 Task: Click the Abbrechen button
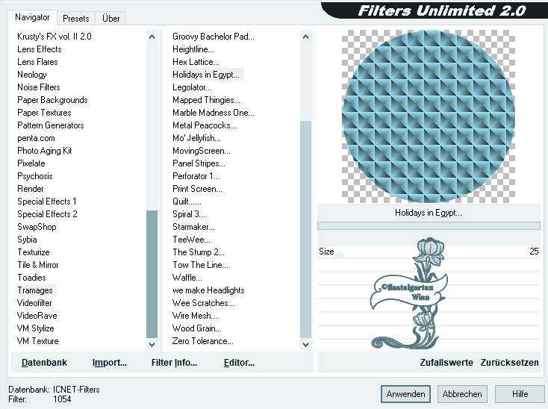tap(462, 394)
